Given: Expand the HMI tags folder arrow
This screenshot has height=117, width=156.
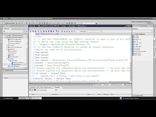Looking at the screenshot, I should (7, 49).
